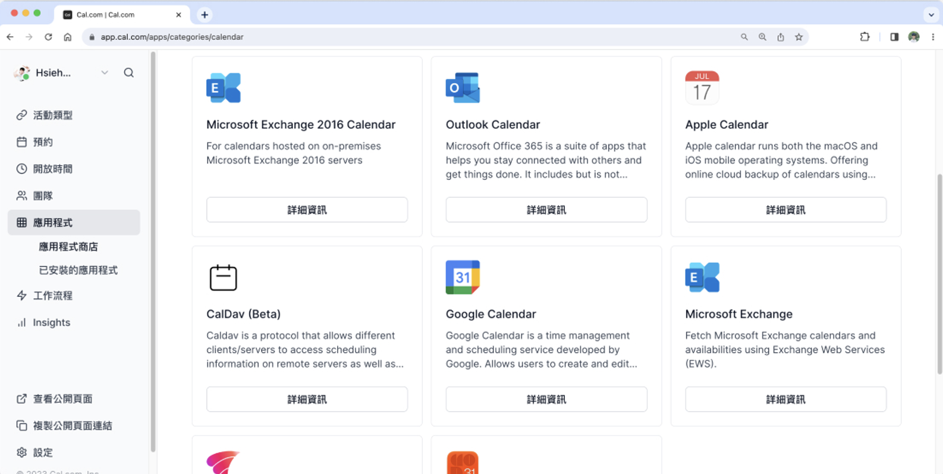The image size is (943, 474).
Task: Click the partially visible red feather app icon
Action: (224, 462)
